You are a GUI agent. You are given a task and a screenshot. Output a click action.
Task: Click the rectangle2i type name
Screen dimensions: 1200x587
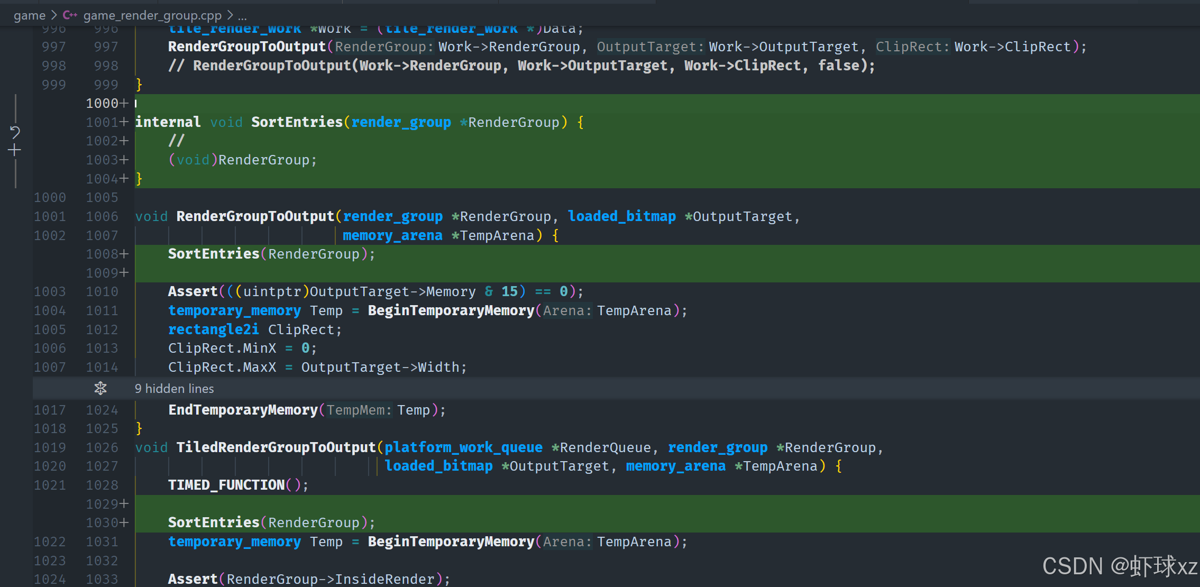214,329
